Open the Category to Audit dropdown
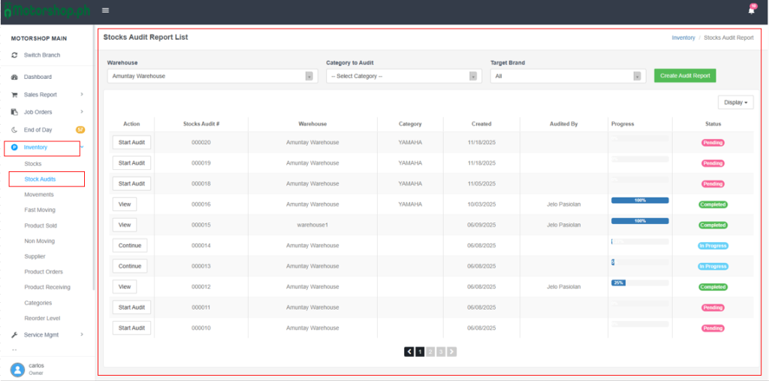This screenshot has height=381, width=769. click(404, 76)
